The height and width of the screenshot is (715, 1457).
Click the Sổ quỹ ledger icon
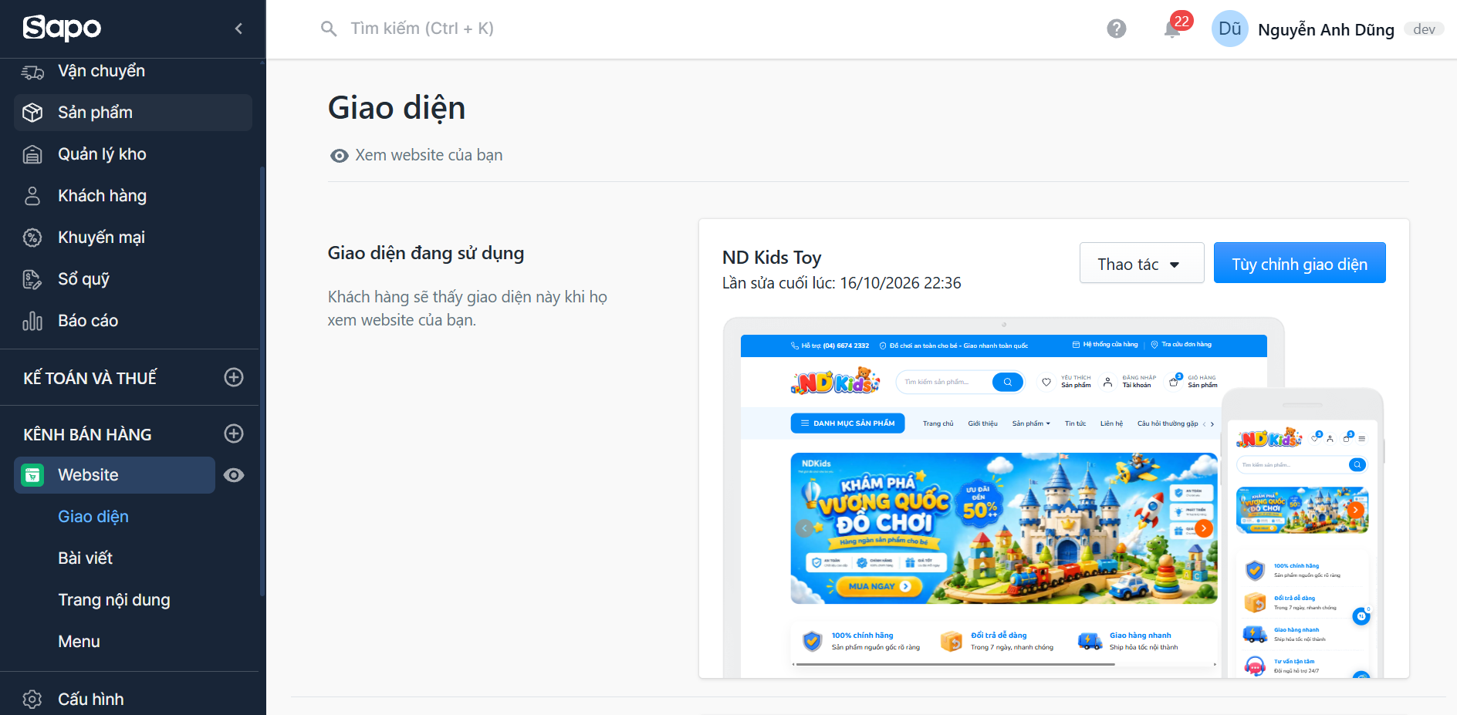pos(32,279)
